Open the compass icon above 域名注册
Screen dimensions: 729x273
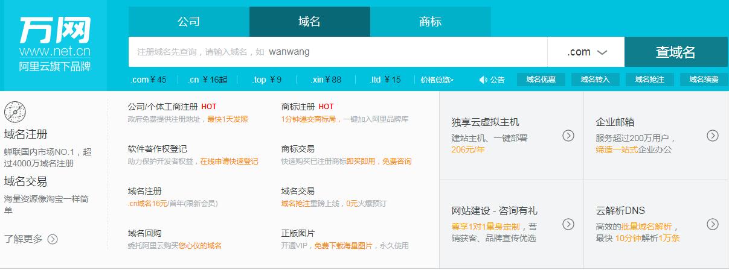[15, 113]
